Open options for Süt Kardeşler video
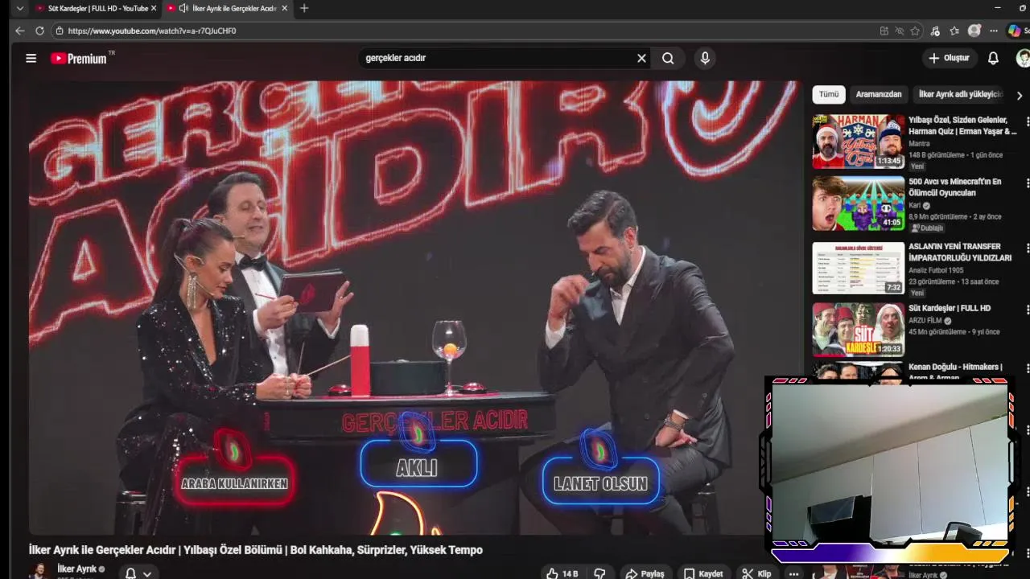The image size is (1030, 579). pos(1027,309)
